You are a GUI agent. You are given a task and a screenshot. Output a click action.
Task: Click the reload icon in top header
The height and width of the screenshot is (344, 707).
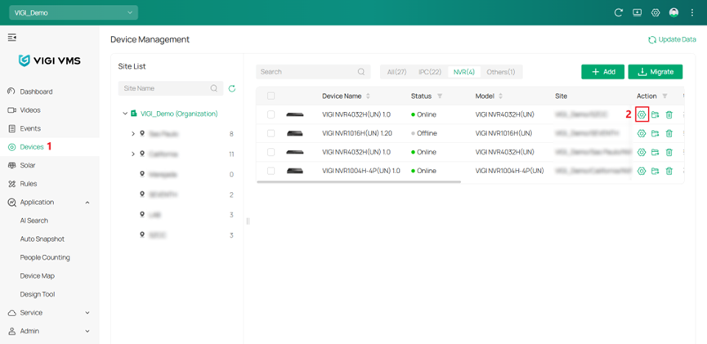(x=619, y=13)
